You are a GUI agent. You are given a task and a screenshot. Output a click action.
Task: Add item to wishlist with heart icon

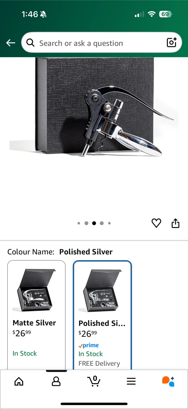click(156, 223)
